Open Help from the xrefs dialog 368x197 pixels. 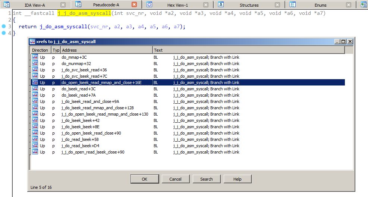(x=237, y=179)
